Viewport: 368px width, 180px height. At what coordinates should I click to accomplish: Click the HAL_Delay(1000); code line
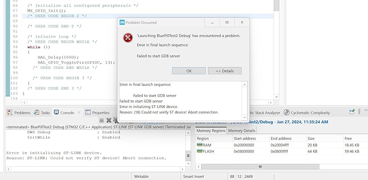[x=58, y=57]
